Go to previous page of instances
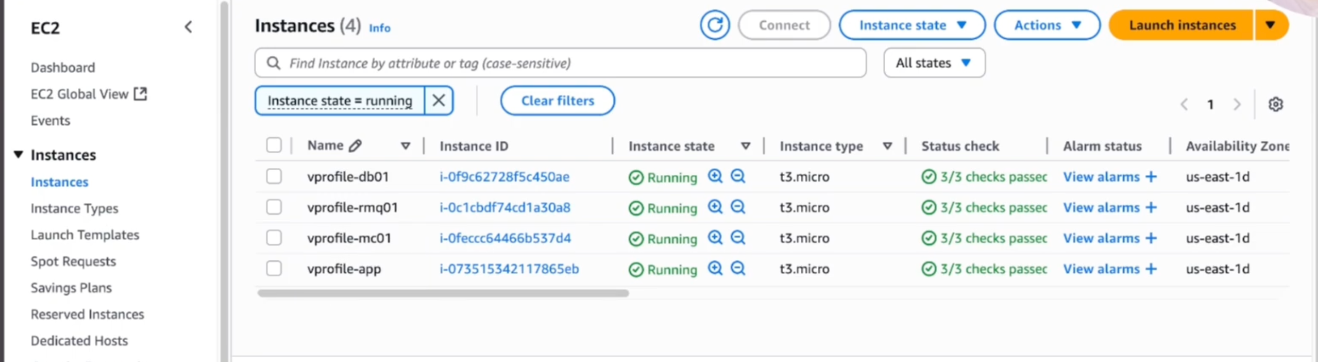The height and width of the screenshot is (362, 1318). coord(1184,104)
